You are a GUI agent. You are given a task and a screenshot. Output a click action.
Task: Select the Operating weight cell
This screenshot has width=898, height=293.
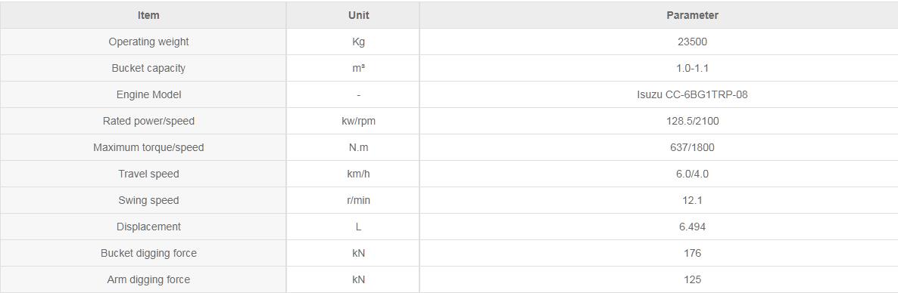pyautogui.click(x=148, y=42)
